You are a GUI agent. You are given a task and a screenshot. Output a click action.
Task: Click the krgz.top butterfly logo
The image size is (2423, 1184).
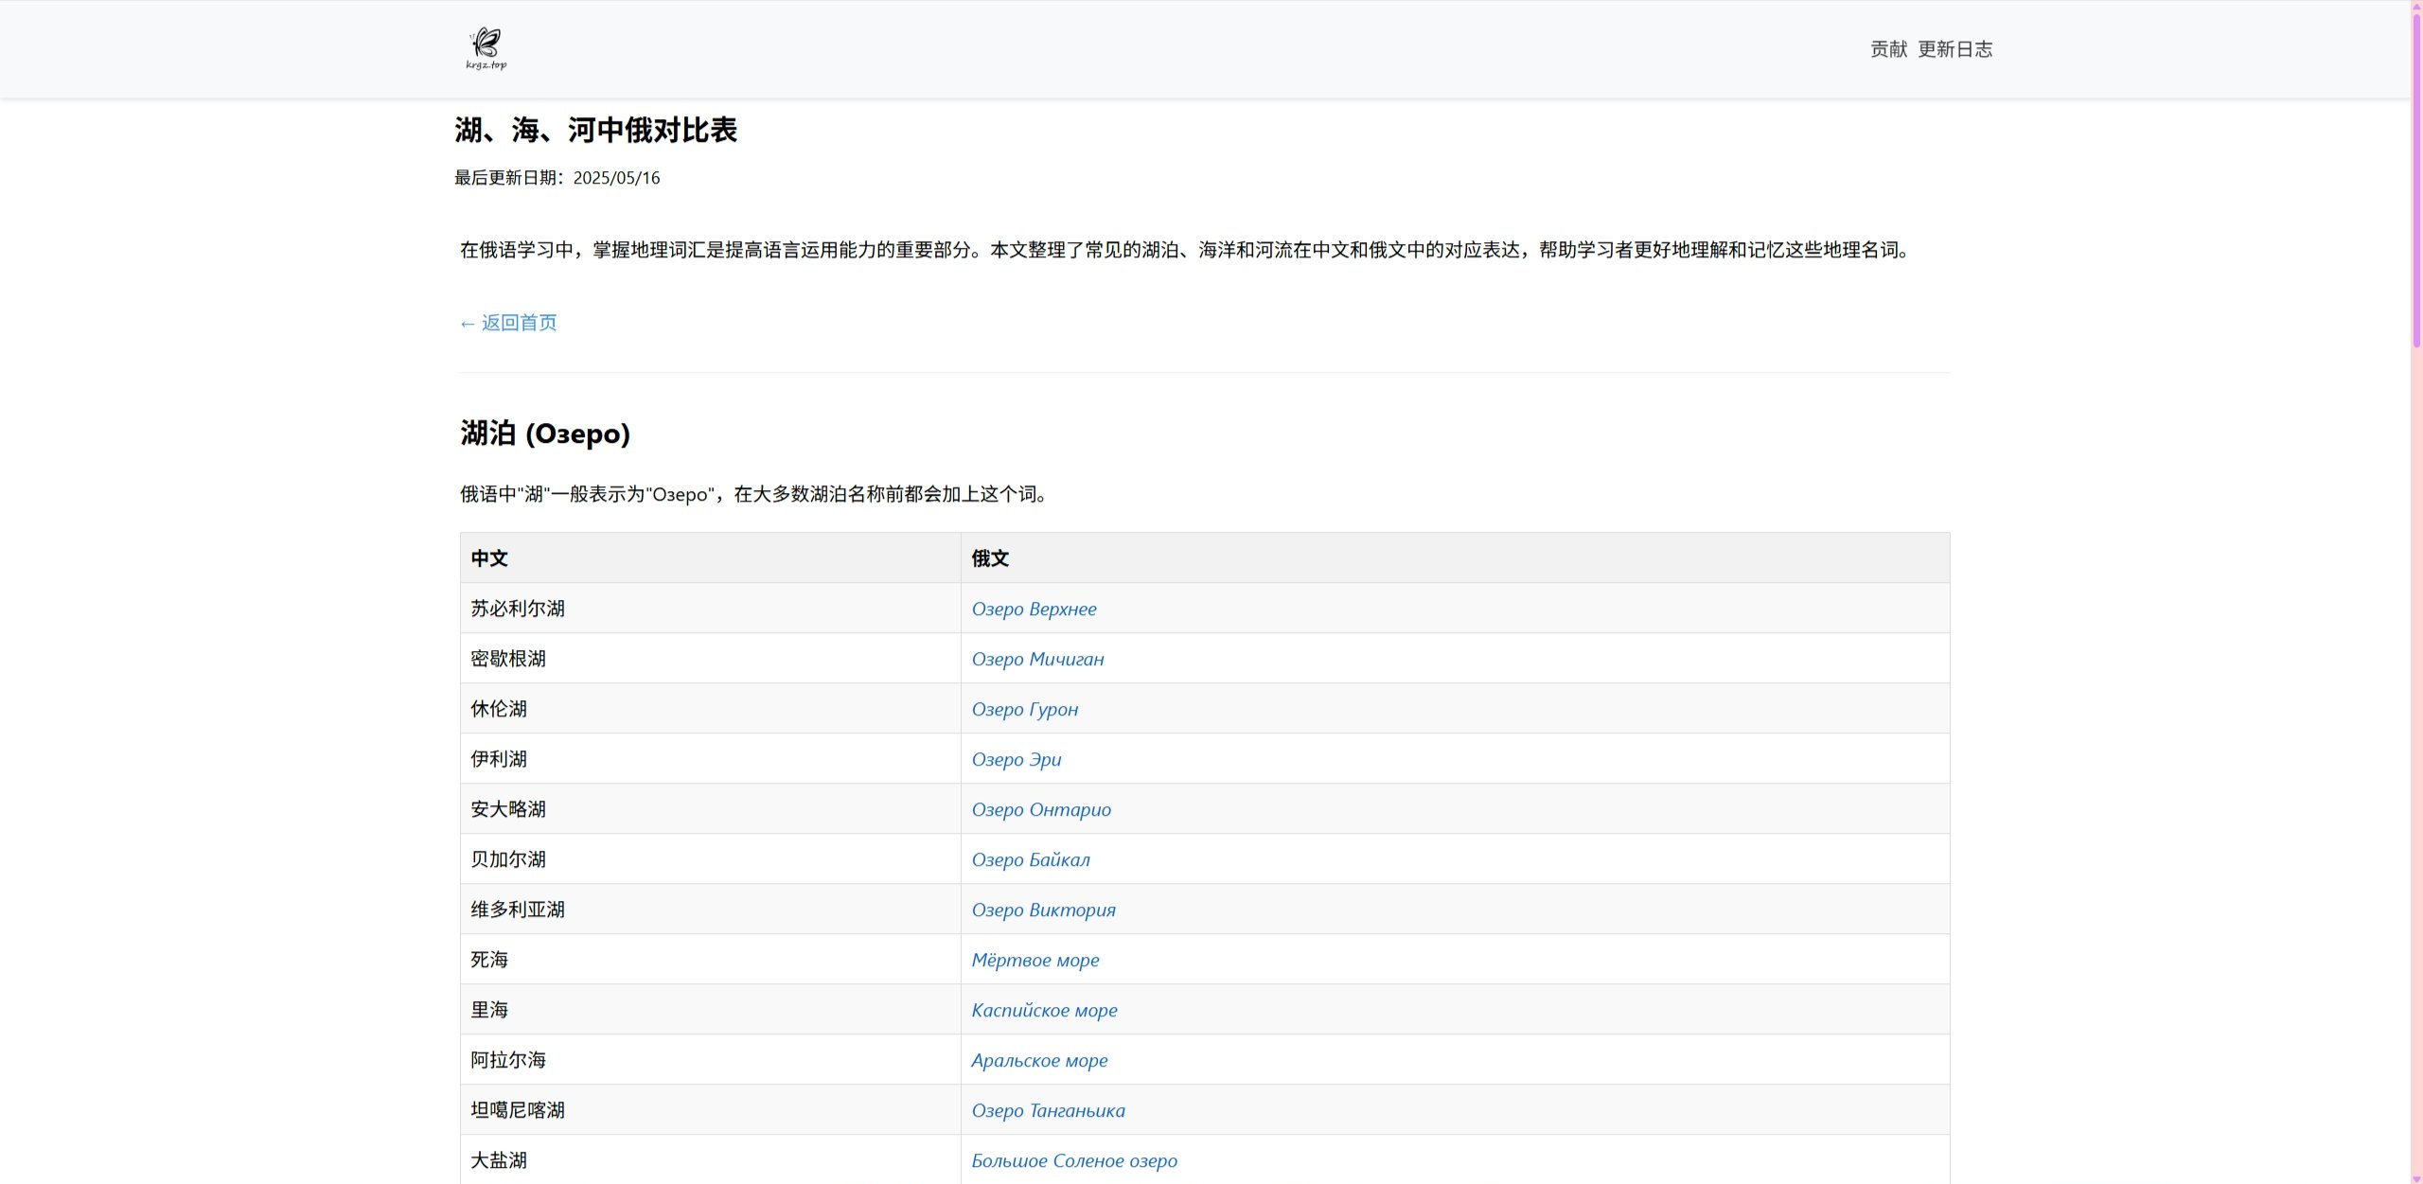[486, 48]
